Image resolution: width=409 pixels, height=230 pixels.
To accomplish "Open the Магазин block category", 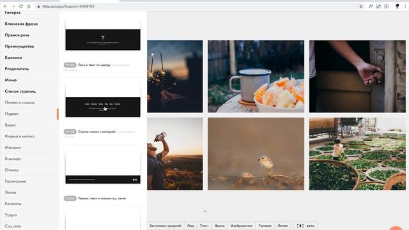I will tap(13, 148).
